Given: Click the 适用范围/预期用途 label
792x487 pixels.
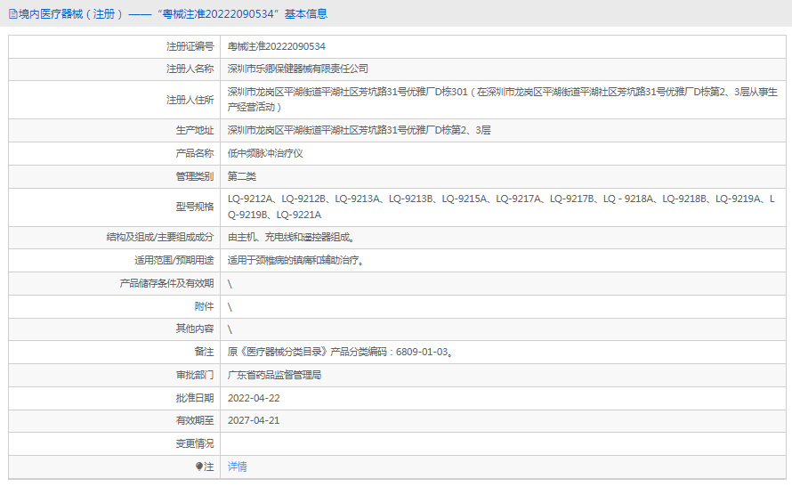Looking at the screenshot, I should [x=174, y=260].
